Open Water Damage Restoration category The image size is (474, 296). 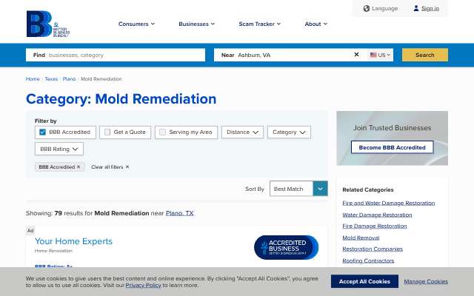377,215
